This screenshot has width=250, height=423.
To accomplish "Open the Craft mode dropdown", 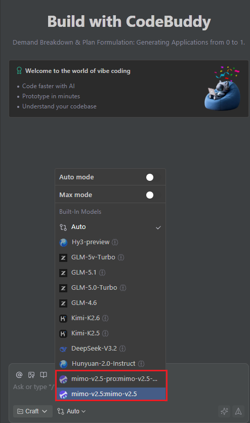I will coord(32,411).
